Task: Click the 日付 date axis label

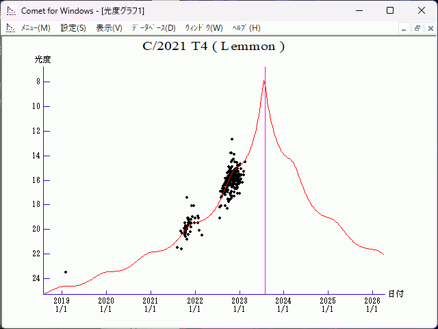Action: (396, 293)
